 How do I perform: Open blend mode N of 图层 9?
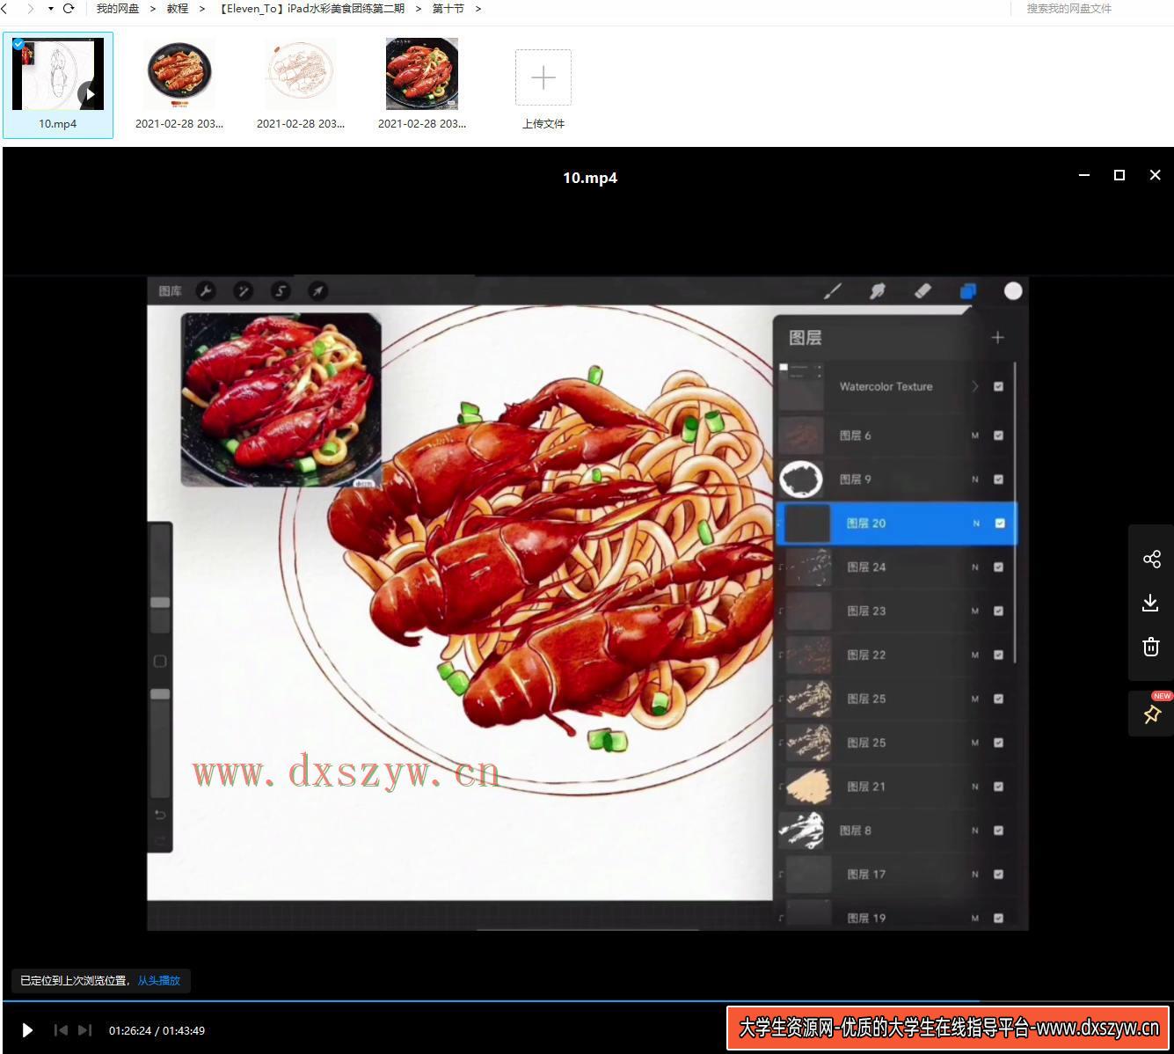tap(974, 479)
